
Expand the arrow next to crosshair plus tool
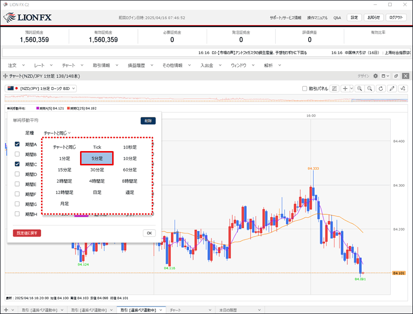[x=351, y=89]
